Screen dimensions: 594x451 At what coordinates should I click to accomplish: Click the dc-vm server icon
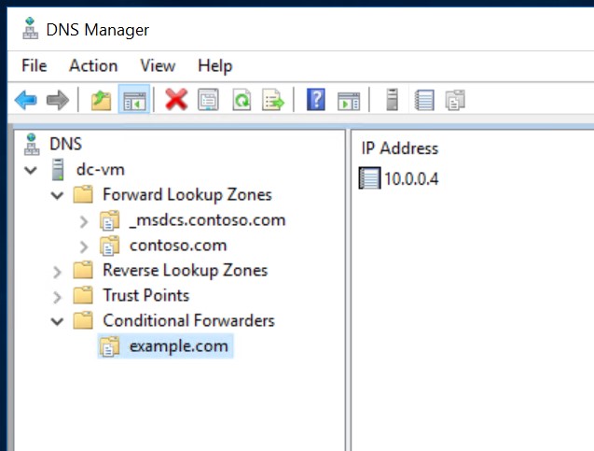58,170
